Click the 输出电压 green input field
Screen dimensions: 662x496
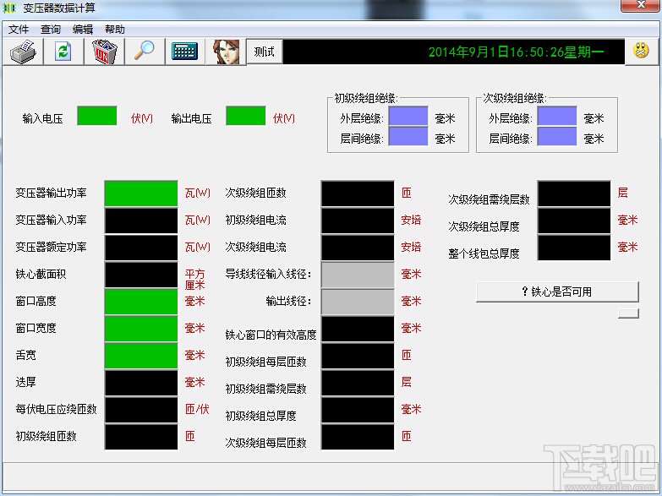click(246, 116)
